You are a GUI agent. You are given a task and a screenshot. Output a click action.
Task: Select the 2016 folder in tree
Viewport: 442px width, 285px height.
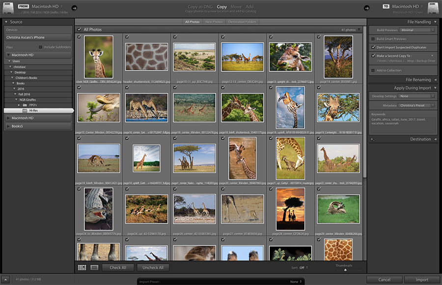[x=21, y=88]
